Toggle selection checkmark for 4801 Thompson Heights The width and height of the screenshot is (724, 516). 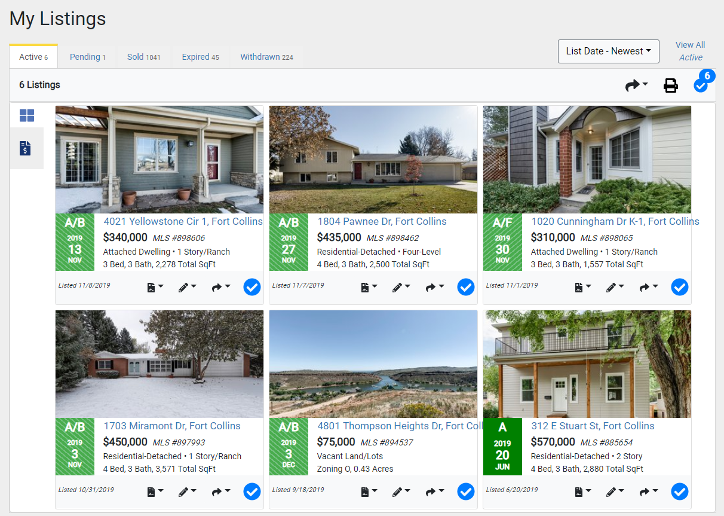(466, 491)
